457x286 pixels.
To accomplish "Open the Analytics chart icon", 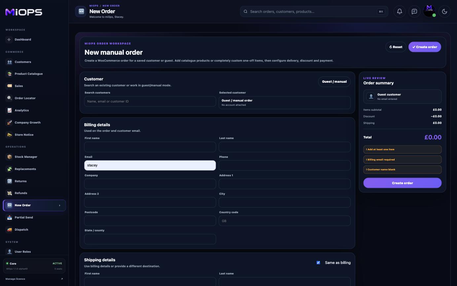I will pos(9,110).
